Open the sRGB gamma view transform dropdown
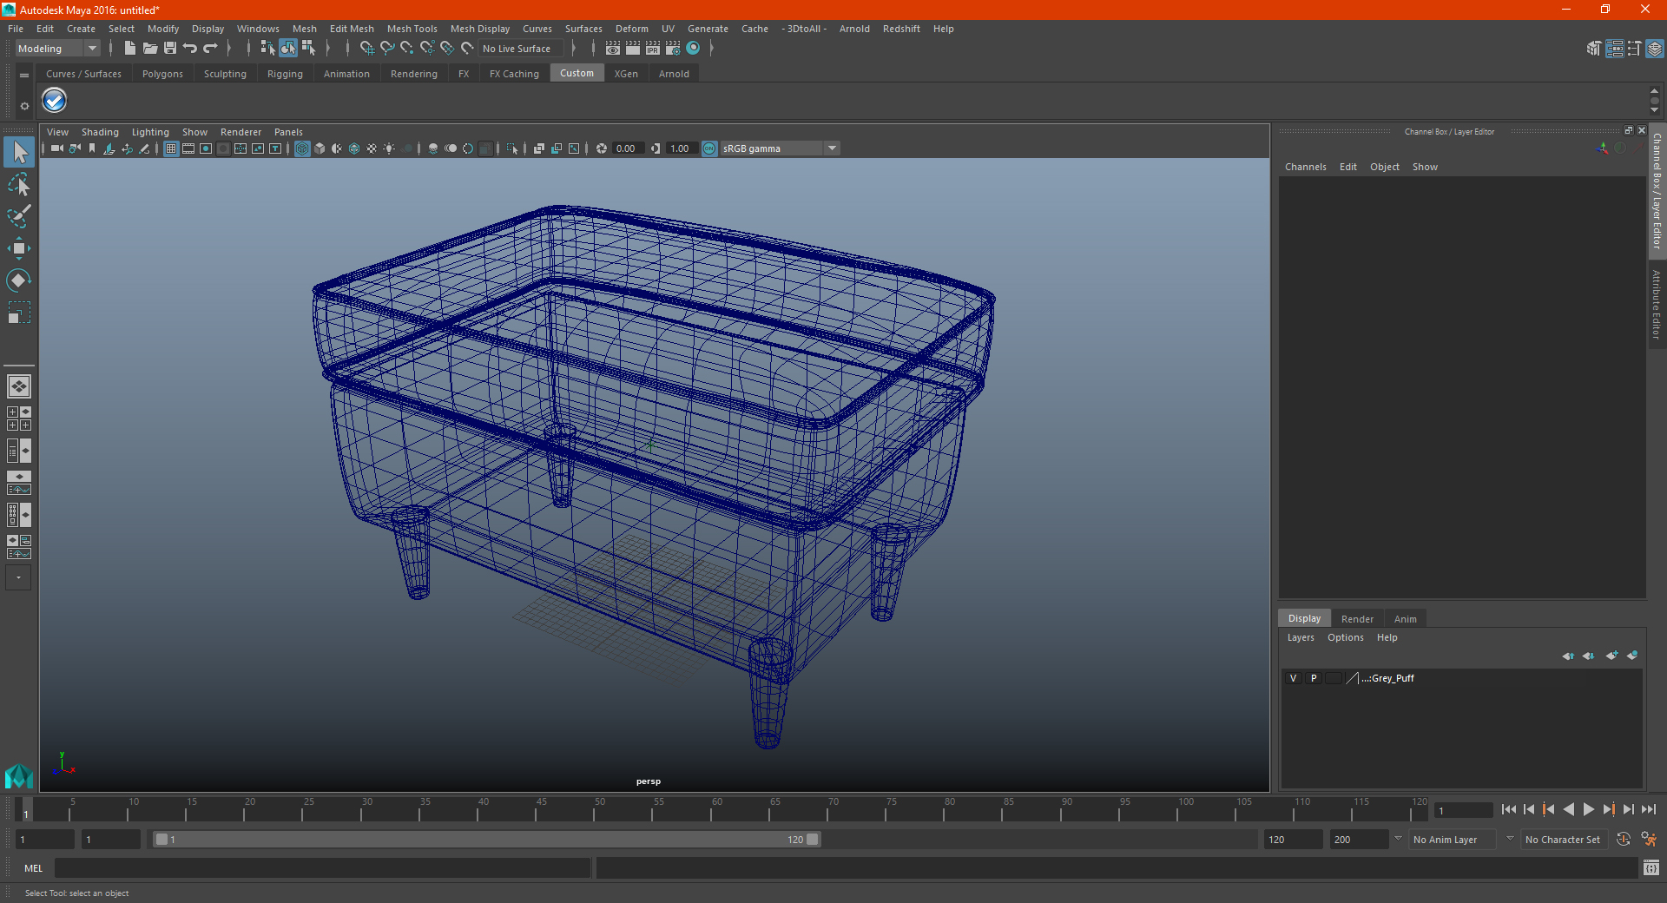The width and height of the screenshot is (1667, 903). (x=780, y=148)
